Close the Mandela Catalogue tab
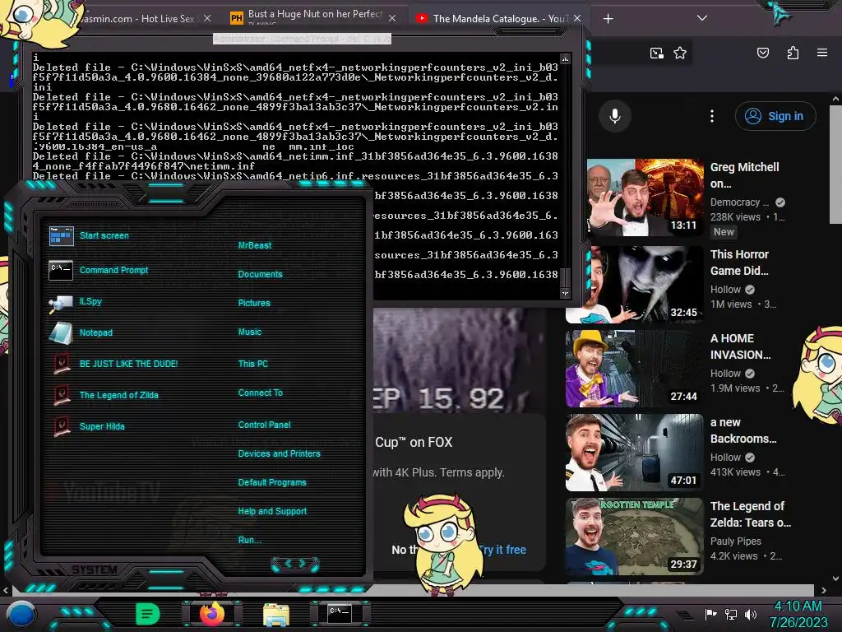The width and height of the screenshot is (842, 632). tap(576, 19)
